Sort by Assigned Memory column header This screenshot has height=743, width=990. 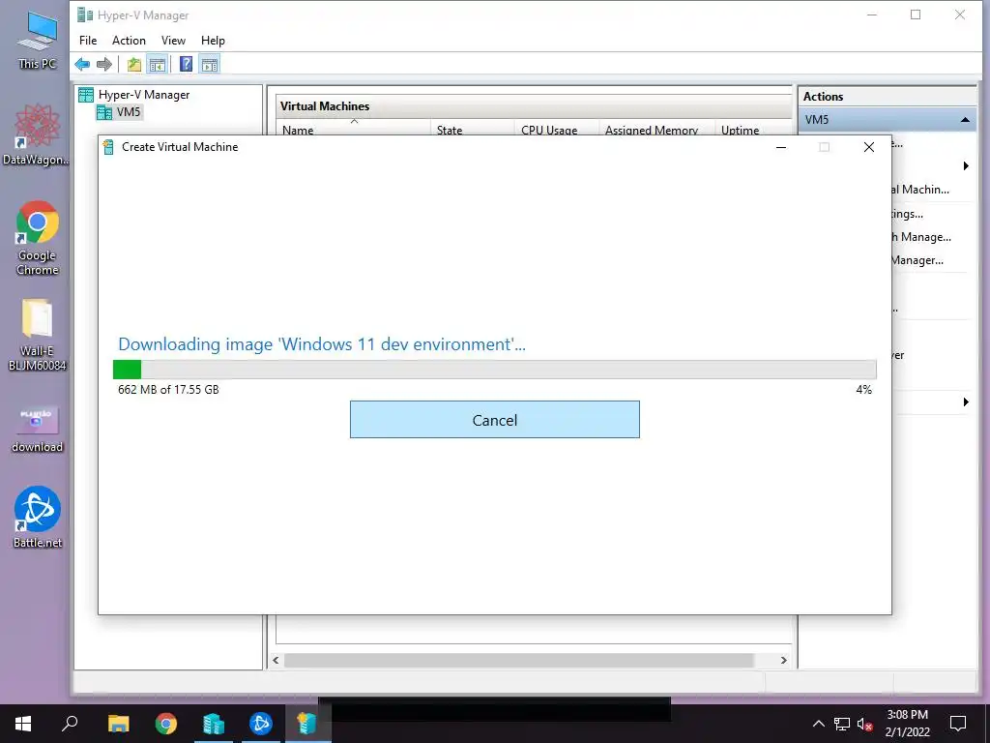pos(656,130)
